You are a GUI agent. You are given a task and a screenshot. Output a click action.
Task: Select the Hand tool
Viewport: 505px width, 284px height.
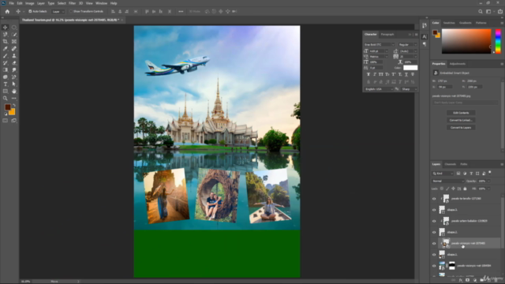[x=14, y=92]
